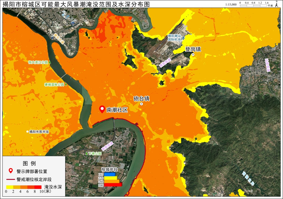This screenshot has height=199, width=283.
Task: Click the 图例 legend heading
Action: pos(29,163)
